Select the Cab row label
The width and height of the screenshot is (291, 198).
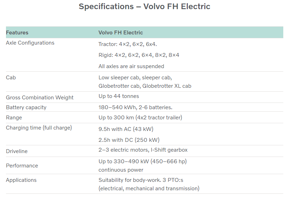click(x=11, y=78)
